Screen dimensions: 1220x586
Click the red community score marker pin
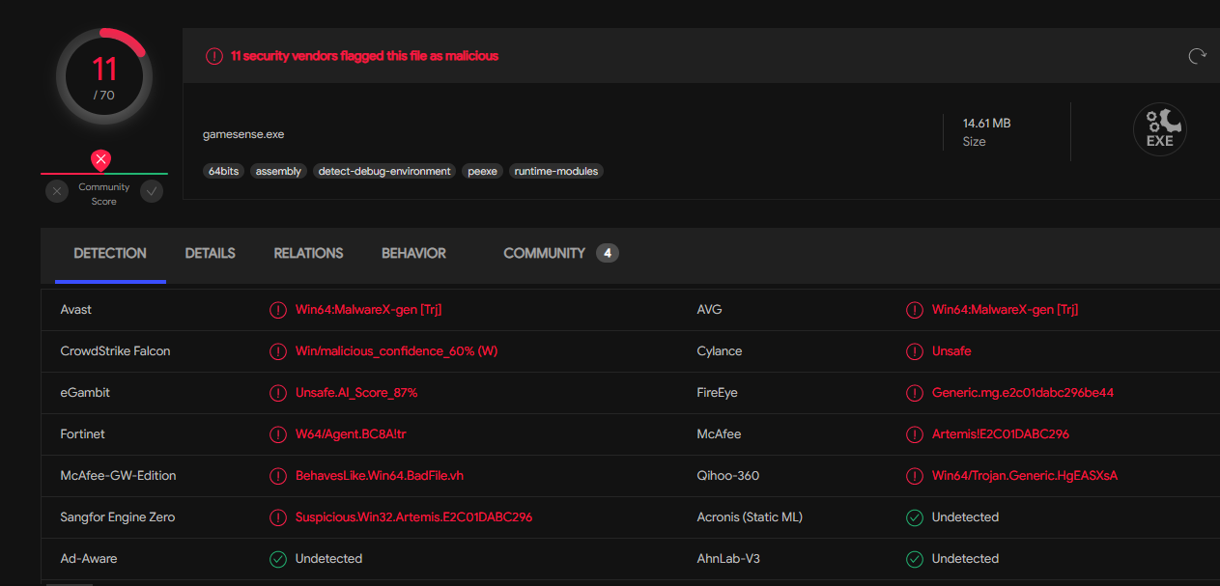pyautogui.click(x=100, y=160)
